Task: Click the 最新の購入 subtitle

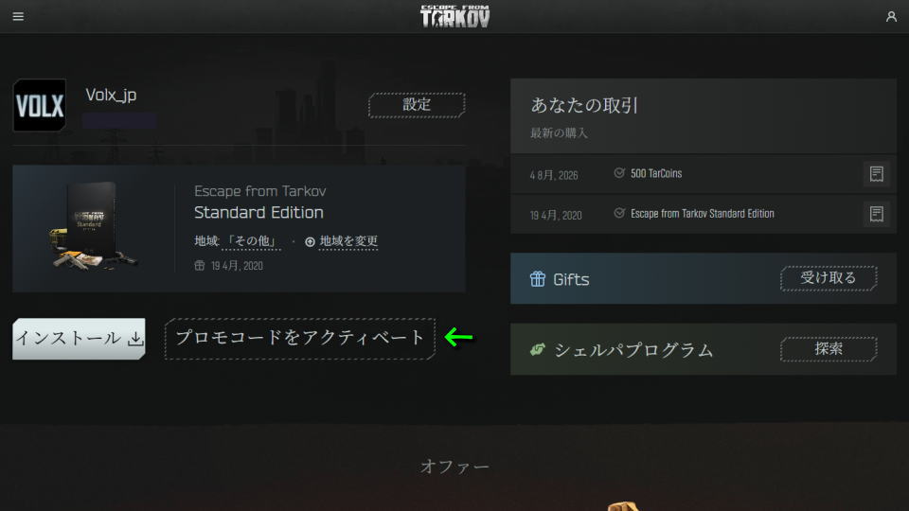Action: click(x=559, y=133)
